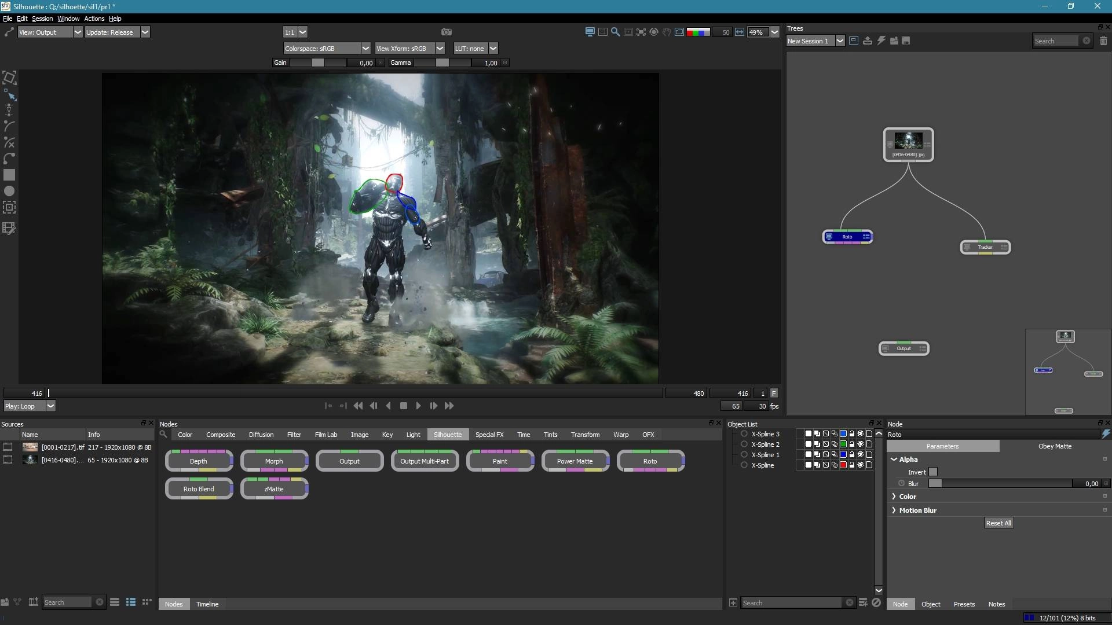The height and width of the screenshot is (625, 1112).
Task: Enable the Alpha Invert checkbox
Action: click(x=933, y=472)
